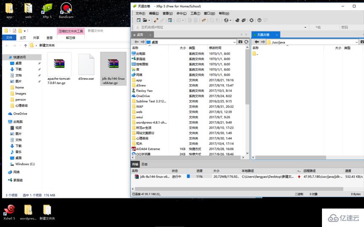
Task: Expand the host address dropdown arrow
Action: point(305,27)
